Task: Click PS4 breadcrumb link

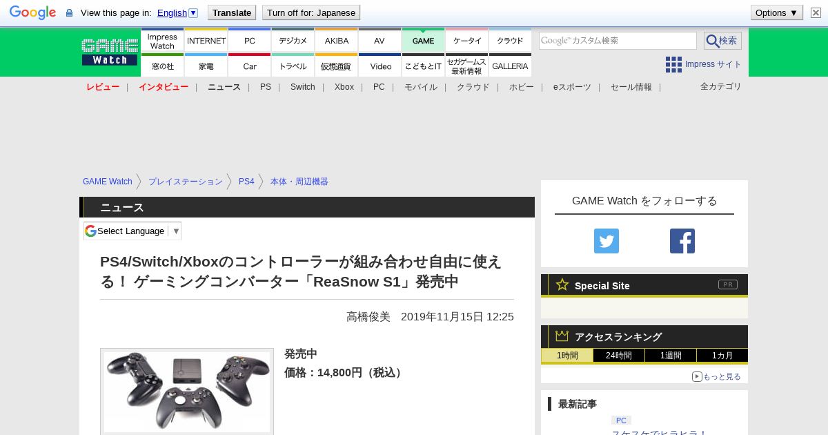Action: [246, 182]
